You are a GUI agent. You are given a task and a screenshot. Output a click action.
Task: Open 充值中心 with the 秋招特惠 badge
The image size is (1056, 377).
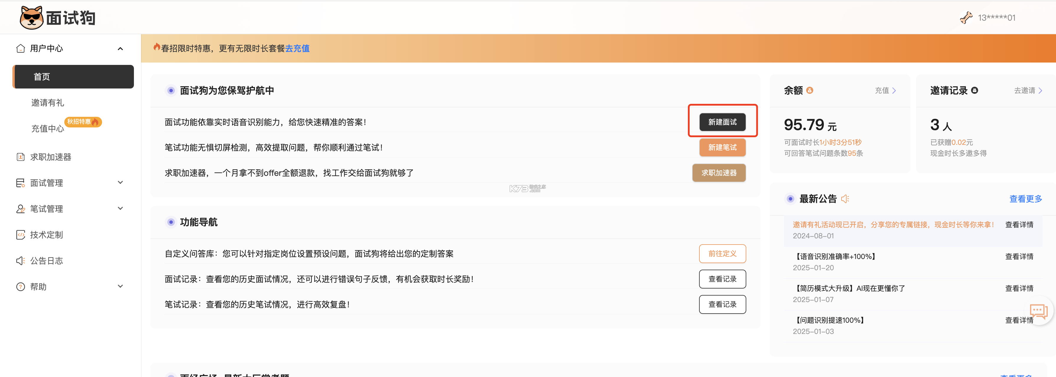click(47, 128)
